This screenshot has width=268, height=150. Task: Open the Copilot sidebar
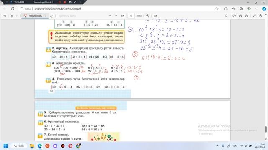click(x=264, y=9)
